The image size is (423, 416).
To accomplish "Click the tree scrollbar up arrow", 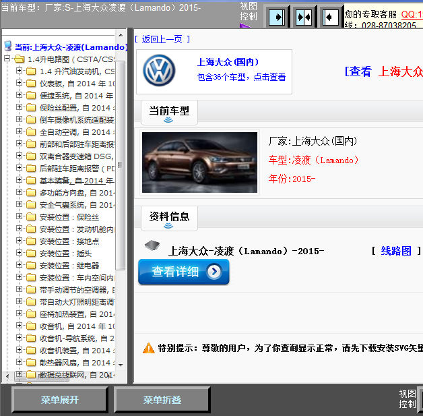I will pos(121,35).
